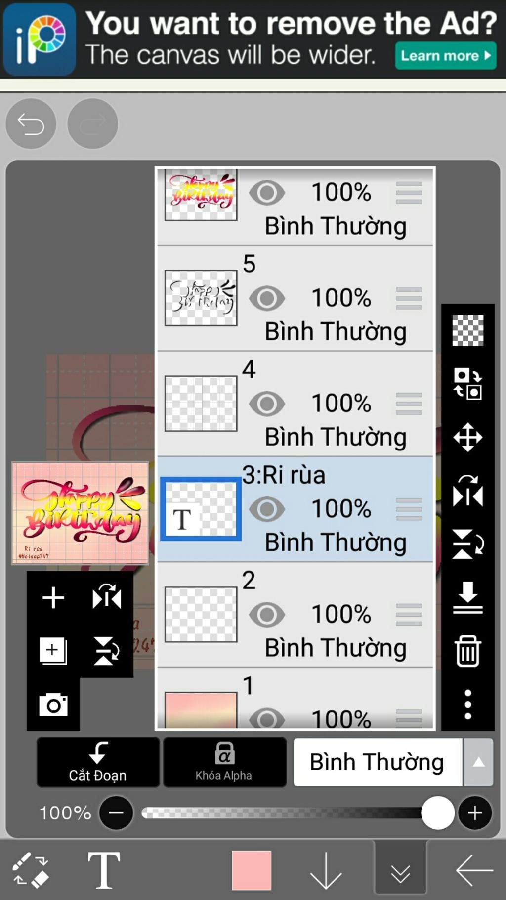Select the move layer cross-arrows icon
The width and height of the screenshot is (506, 900).
coord(467,437)
